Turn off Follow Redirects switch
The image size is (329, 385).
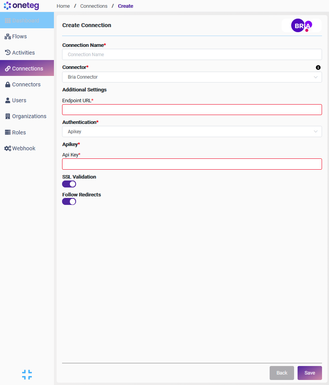[x=69, y=201]
